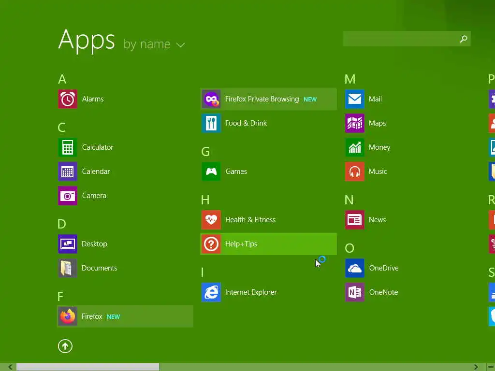Click the 'Apps' title heading

point(87,41)
